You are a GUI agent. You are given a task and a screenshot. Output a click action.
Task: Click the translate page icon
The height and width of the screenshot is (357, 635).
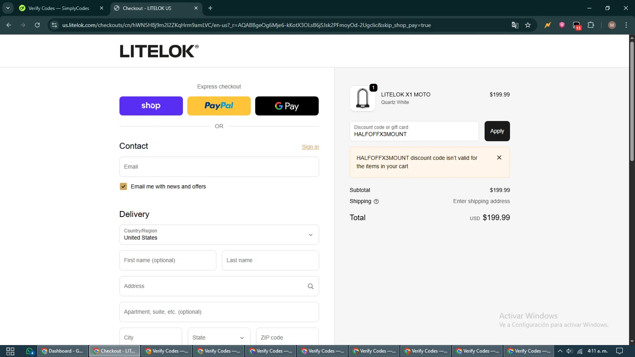tap(515, 25)
